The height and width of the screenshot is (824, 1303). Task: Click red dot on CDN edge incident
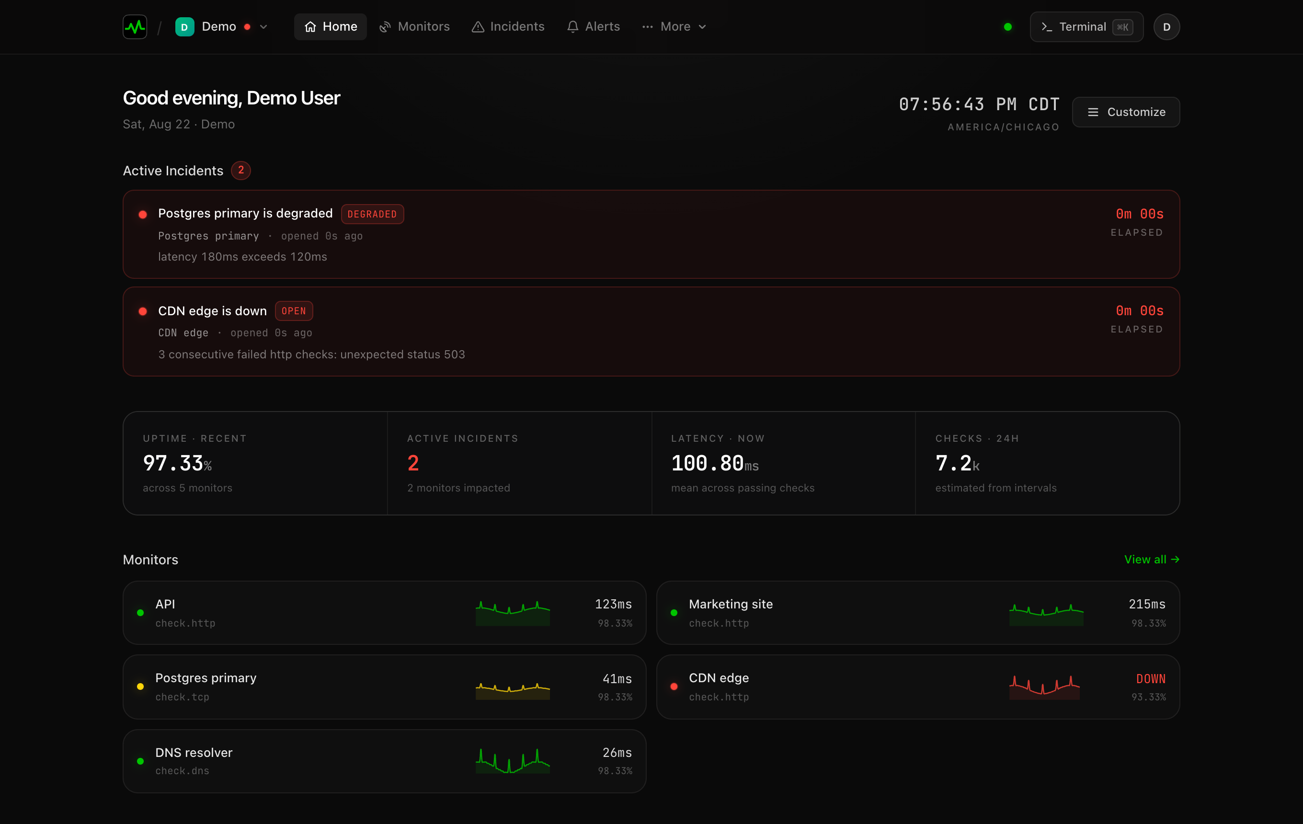[x=143, y=311]
